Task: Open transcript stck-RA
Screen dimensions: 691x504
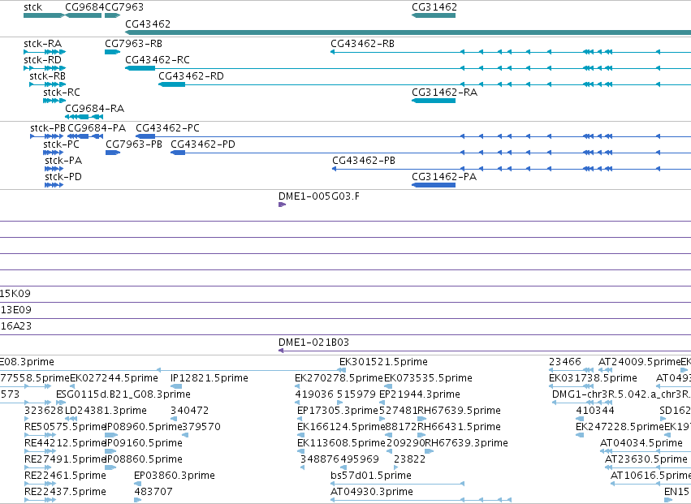Action: pyautogui.click(x=45, y=52)
